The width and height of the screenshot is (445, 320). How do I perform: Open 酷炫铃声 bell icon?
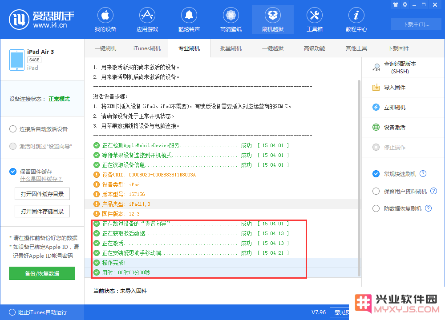click(x=189, y=15)
